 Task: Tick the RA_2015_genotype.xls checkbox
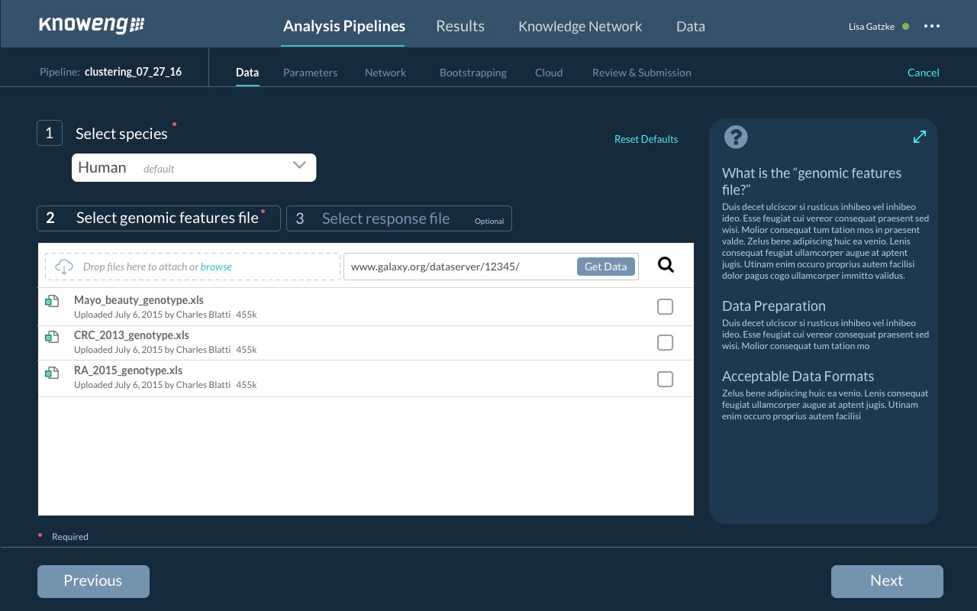click(665, 379)
